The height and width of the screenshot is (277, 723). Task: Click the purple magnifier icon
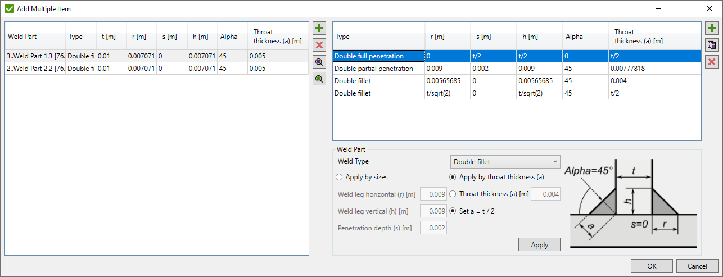(319, 62)
